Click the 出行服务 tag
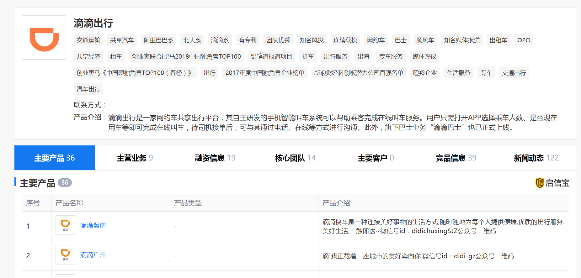The height and width of the screenshot is (278, 581). point(336,56)
